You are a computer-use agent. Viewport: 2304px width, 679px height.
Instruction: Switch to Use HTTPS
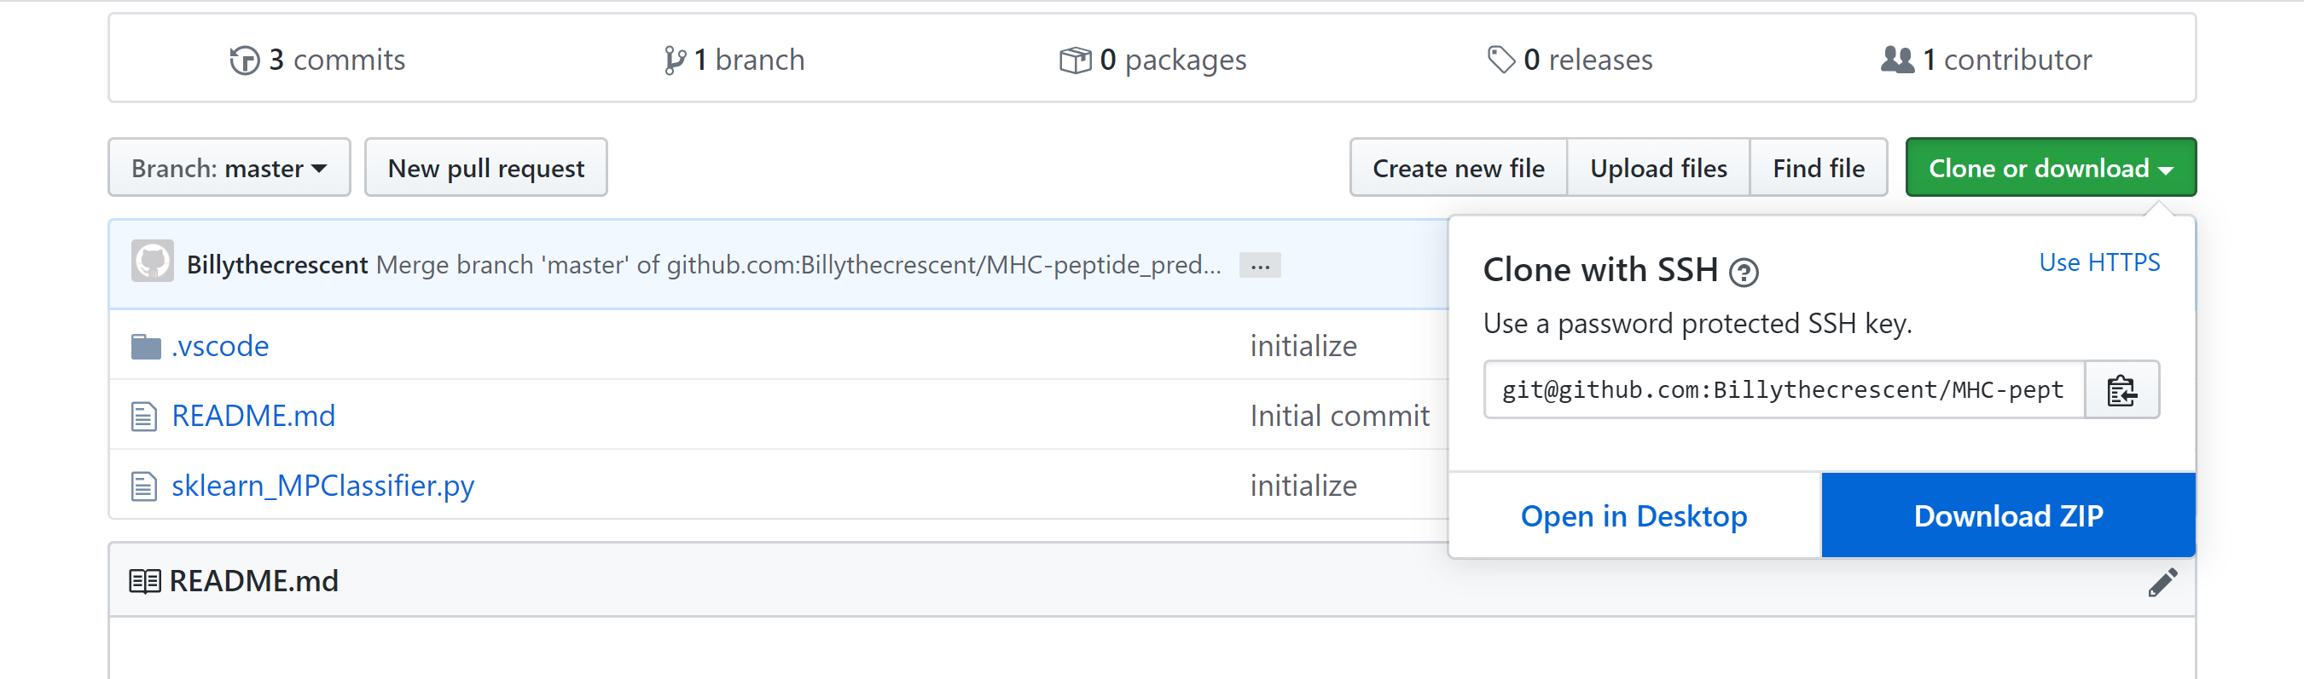click(2098, 262)
